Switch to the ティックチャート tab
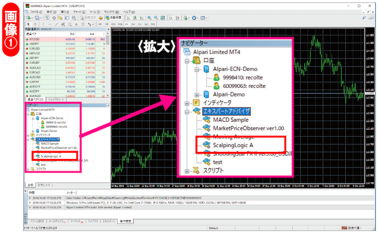 (x=56, y=100)
